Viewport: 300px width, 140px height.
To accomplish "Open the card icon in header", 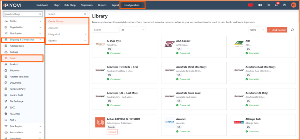I will (260, 5).
